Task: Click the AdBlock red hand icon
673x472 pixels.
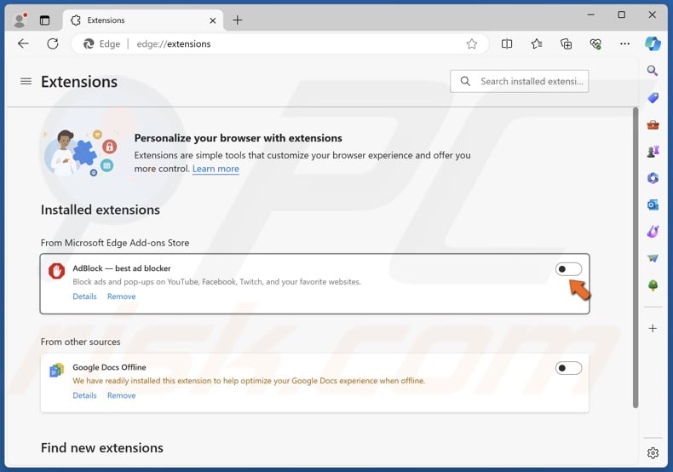Action: point(56,271)
